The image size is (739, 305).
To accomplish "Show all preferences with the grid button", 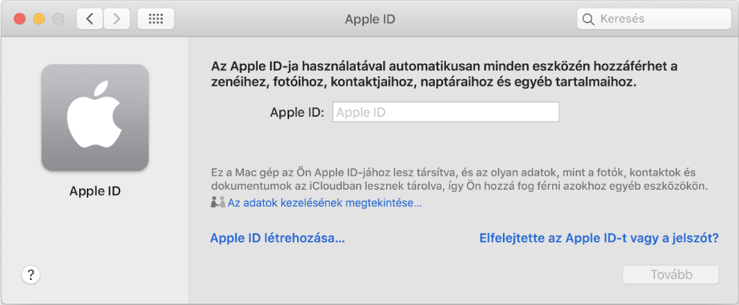I will click(156, 19).
